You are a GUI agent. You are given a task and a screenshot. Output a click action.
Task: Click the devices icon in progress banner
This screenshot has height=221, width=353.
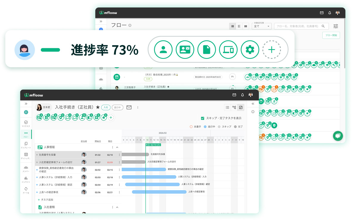click(228, 50)
